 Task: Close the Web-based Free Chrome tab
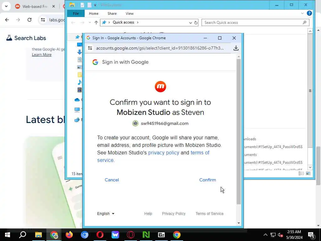53,6
